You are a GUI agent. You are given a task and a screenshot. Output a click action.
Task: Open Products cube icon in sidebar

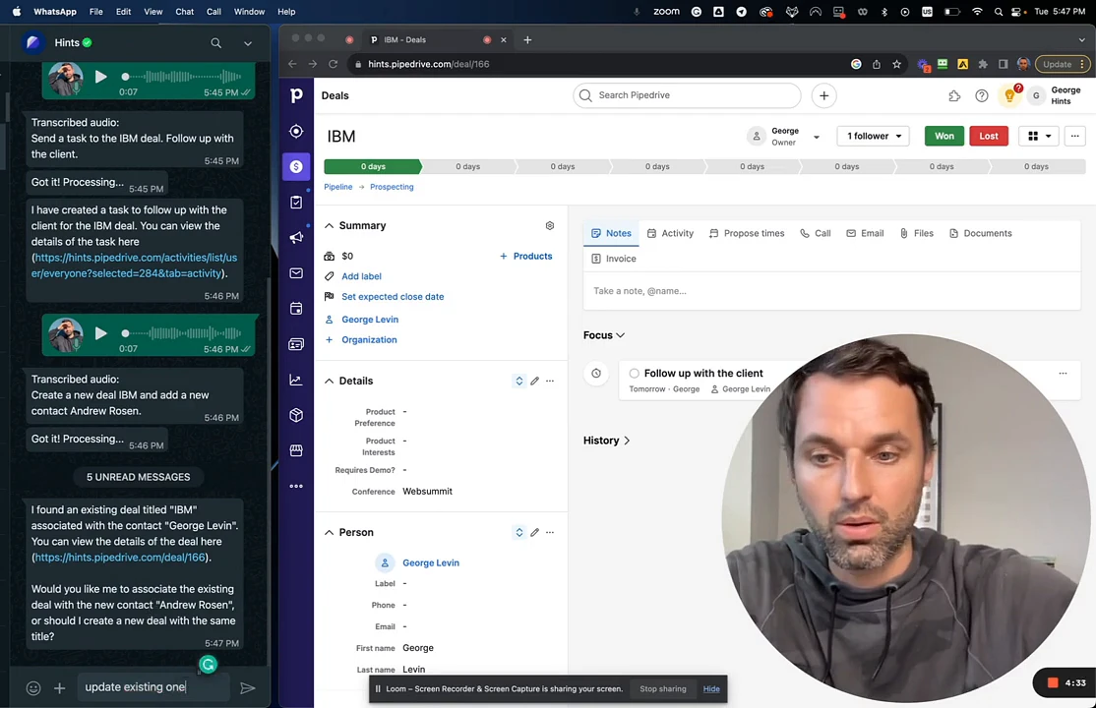pyautogui.click(x=296, y=415)
